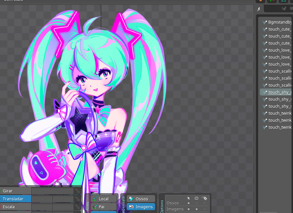Open the Animations tab with running figure
Viewport: 293px width, 213px height.
(259, 9)
